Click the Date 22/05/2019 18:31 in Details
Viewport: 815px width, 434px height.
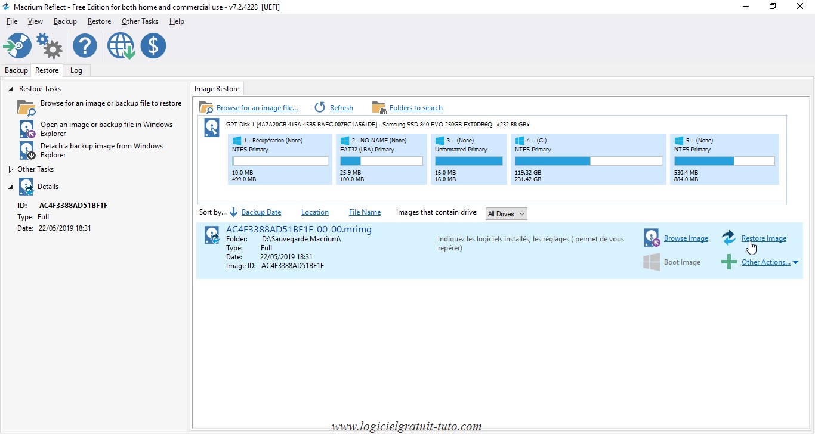65,228
